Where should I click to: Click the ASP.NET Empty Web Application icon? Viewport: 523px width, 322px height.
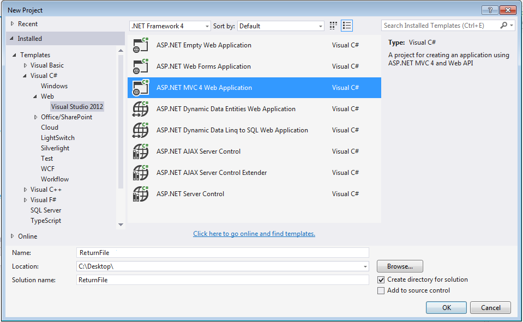coord(140,45)
